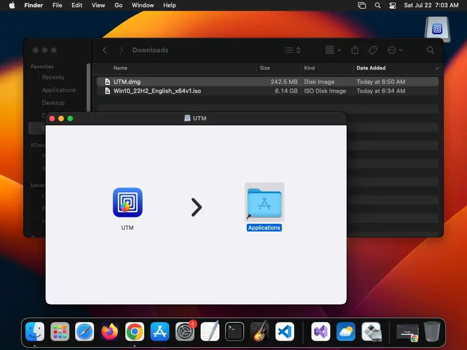Open Desktop in the Finder sidebar
Image resolution: width=467 pixels, height=350 pixels.
click(x=53, y=103)
